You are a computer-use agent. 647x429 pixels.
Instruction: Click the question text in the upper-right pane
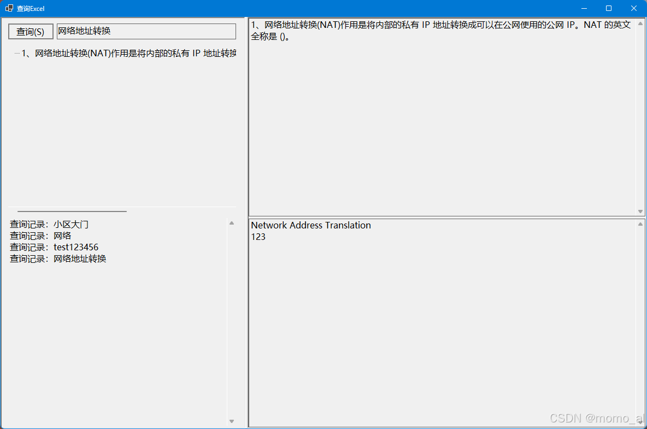(440, 31)
